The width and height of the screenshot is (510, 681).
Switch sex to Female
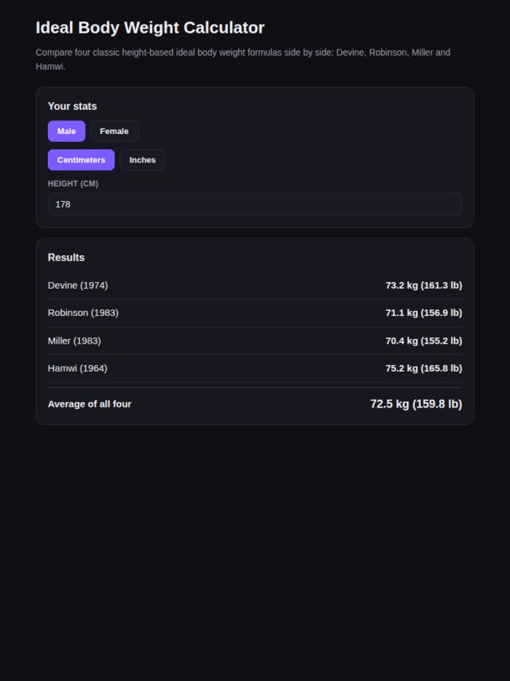click(114, 131)
